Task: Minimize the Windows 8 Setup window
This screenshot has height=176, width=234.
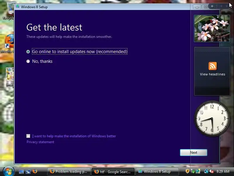Action: (197, 7)
